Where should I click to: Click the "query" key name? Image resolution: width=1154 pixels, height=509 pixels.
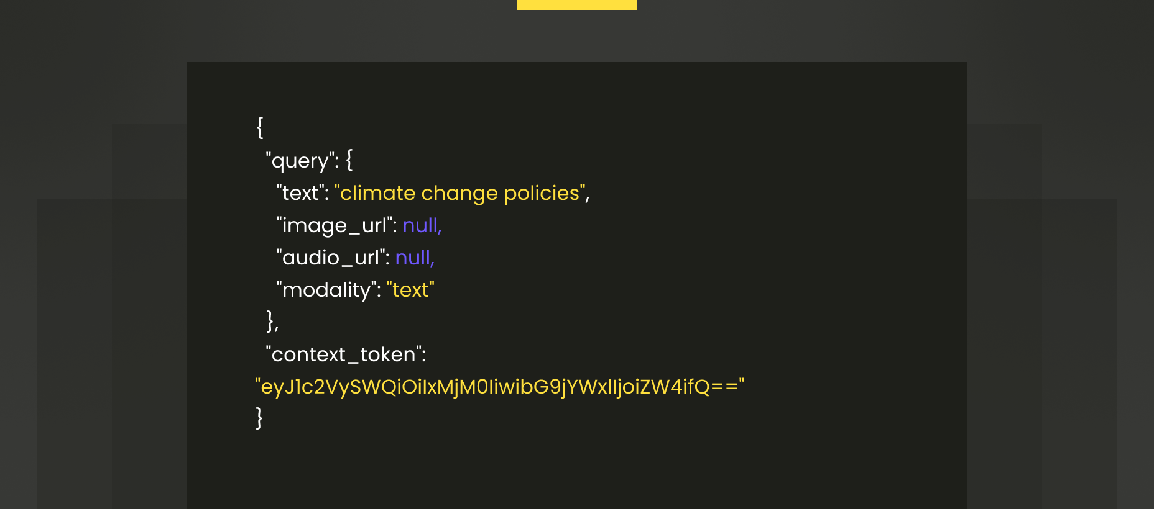click(x=300, y=161)
